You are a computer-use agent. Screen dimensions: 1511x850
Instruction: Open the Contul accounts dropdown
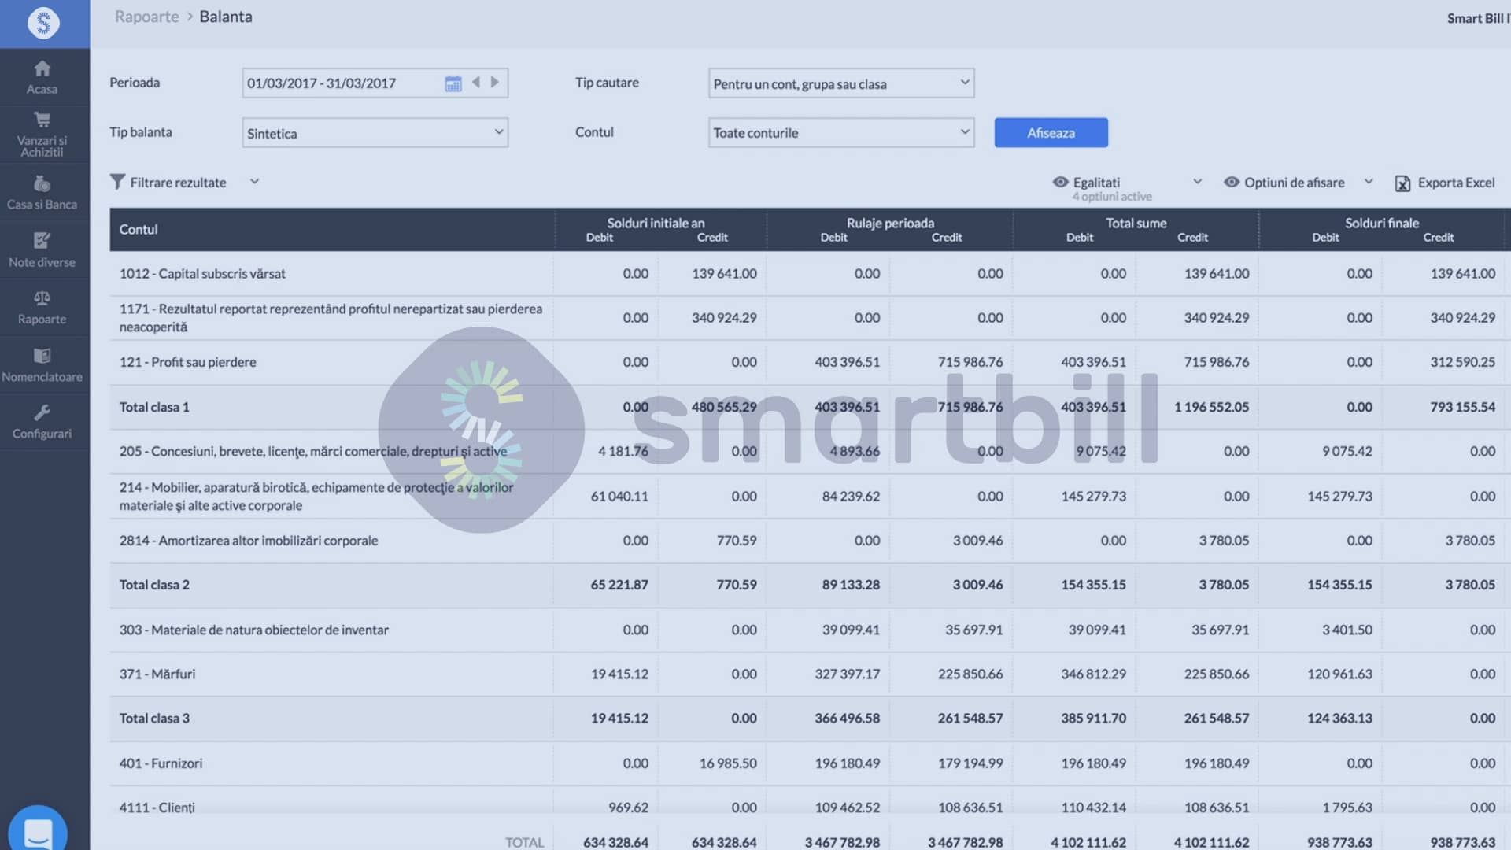coord(840,132)
